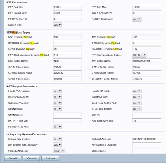Click the Station Name field
166x163 pixels.
click(x=146, y=151)
